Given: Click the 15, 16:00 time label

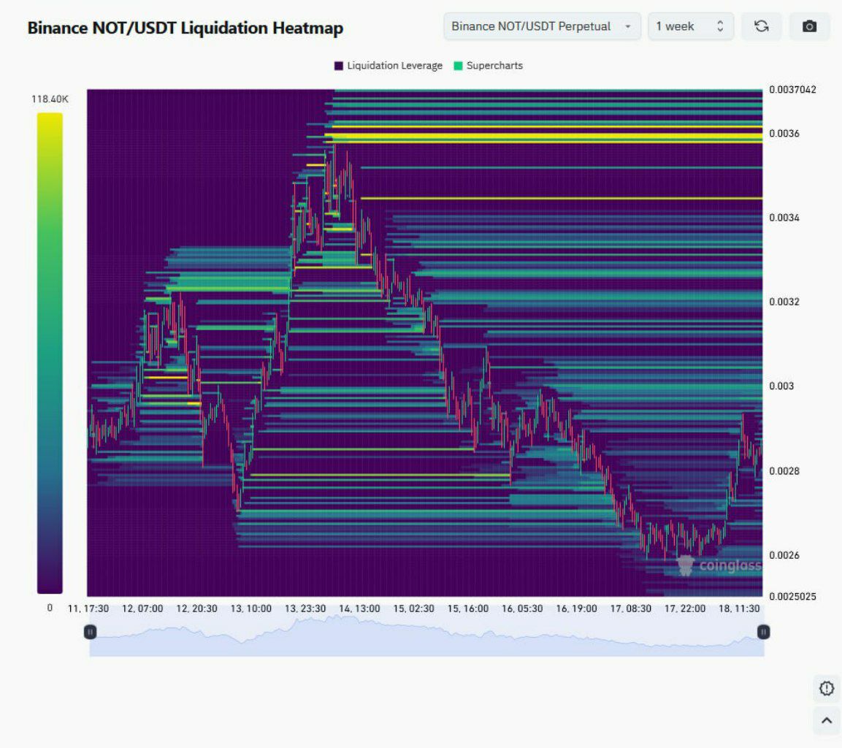Looking at the screenshot, I should [467, 608].
